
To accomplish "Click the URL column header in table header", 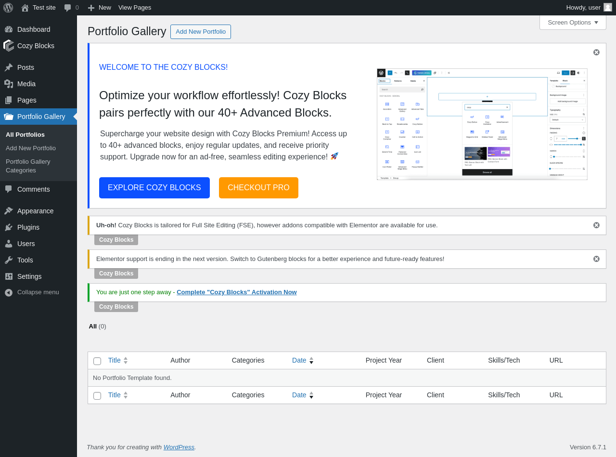I will point(556,360).
